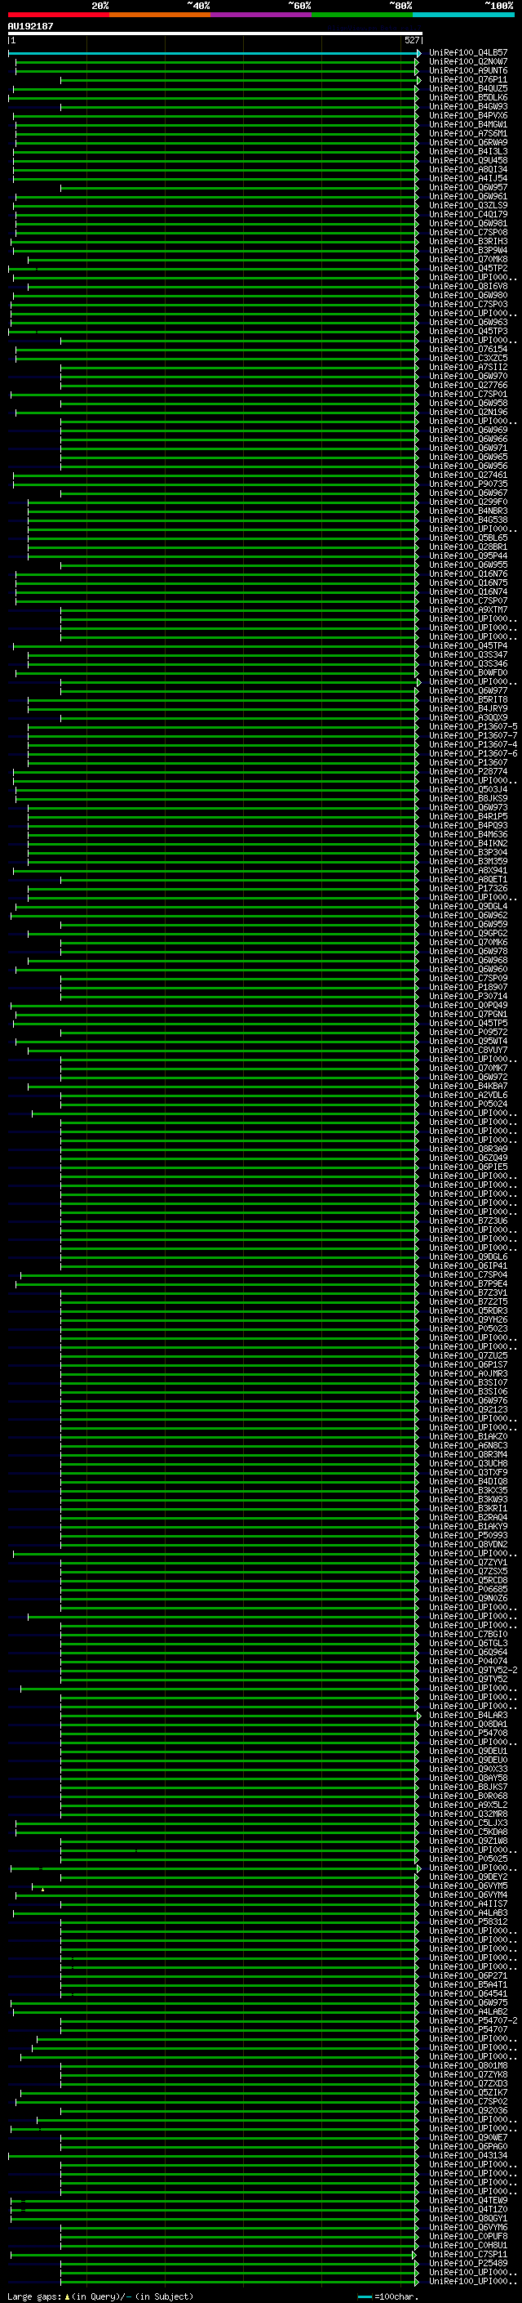Select the UniRef100_Q6W981 label
This screenshot has width=522, height=2303.
[x=468, y=224]
